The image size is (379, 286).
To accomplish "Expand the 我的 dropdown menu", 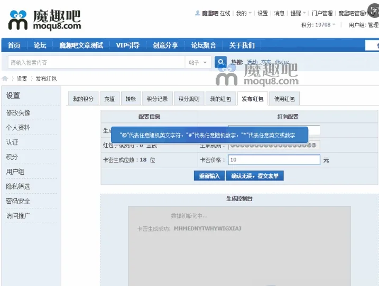I will 244,13.
